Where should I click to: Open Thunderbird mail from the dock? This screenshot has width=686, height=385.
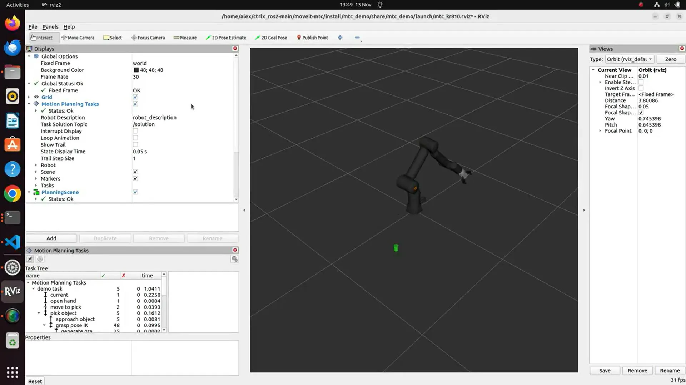[13, 48]
